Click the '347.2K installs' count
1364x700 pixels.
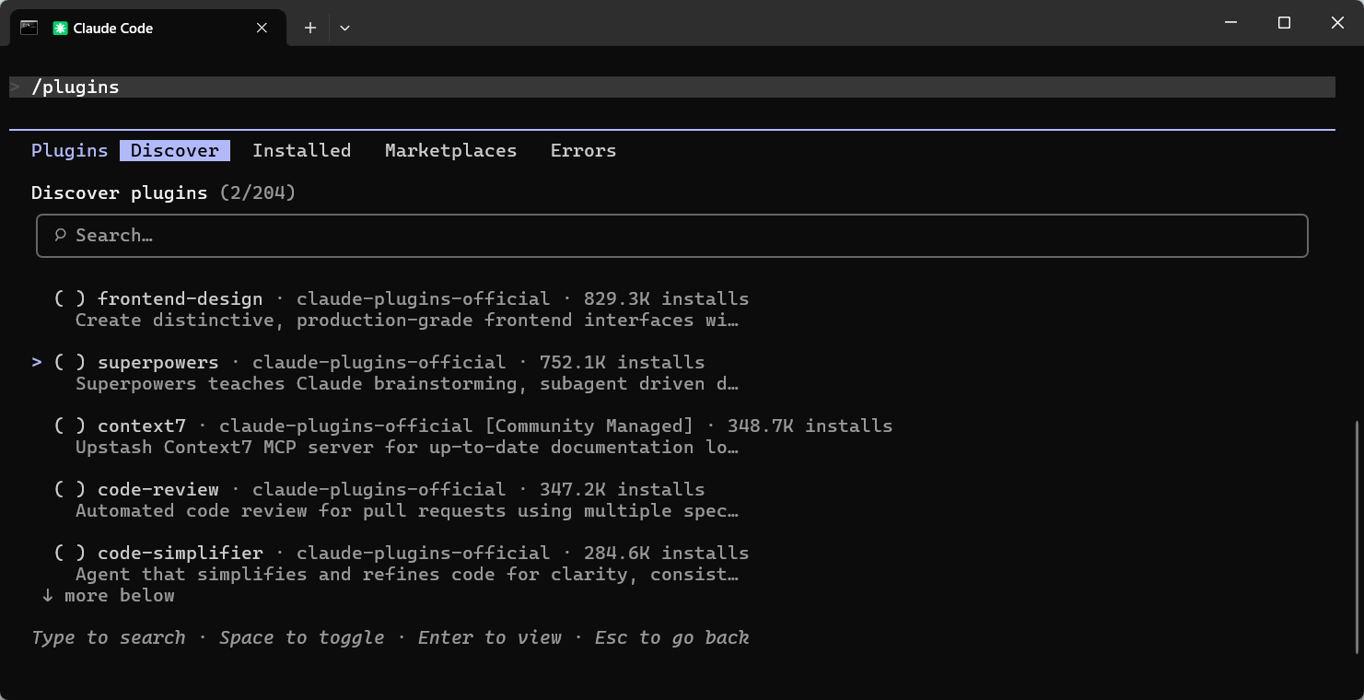(623, 489)
